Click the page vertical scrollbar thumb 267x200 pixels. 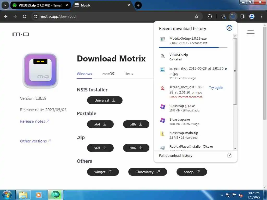[265, 73]
